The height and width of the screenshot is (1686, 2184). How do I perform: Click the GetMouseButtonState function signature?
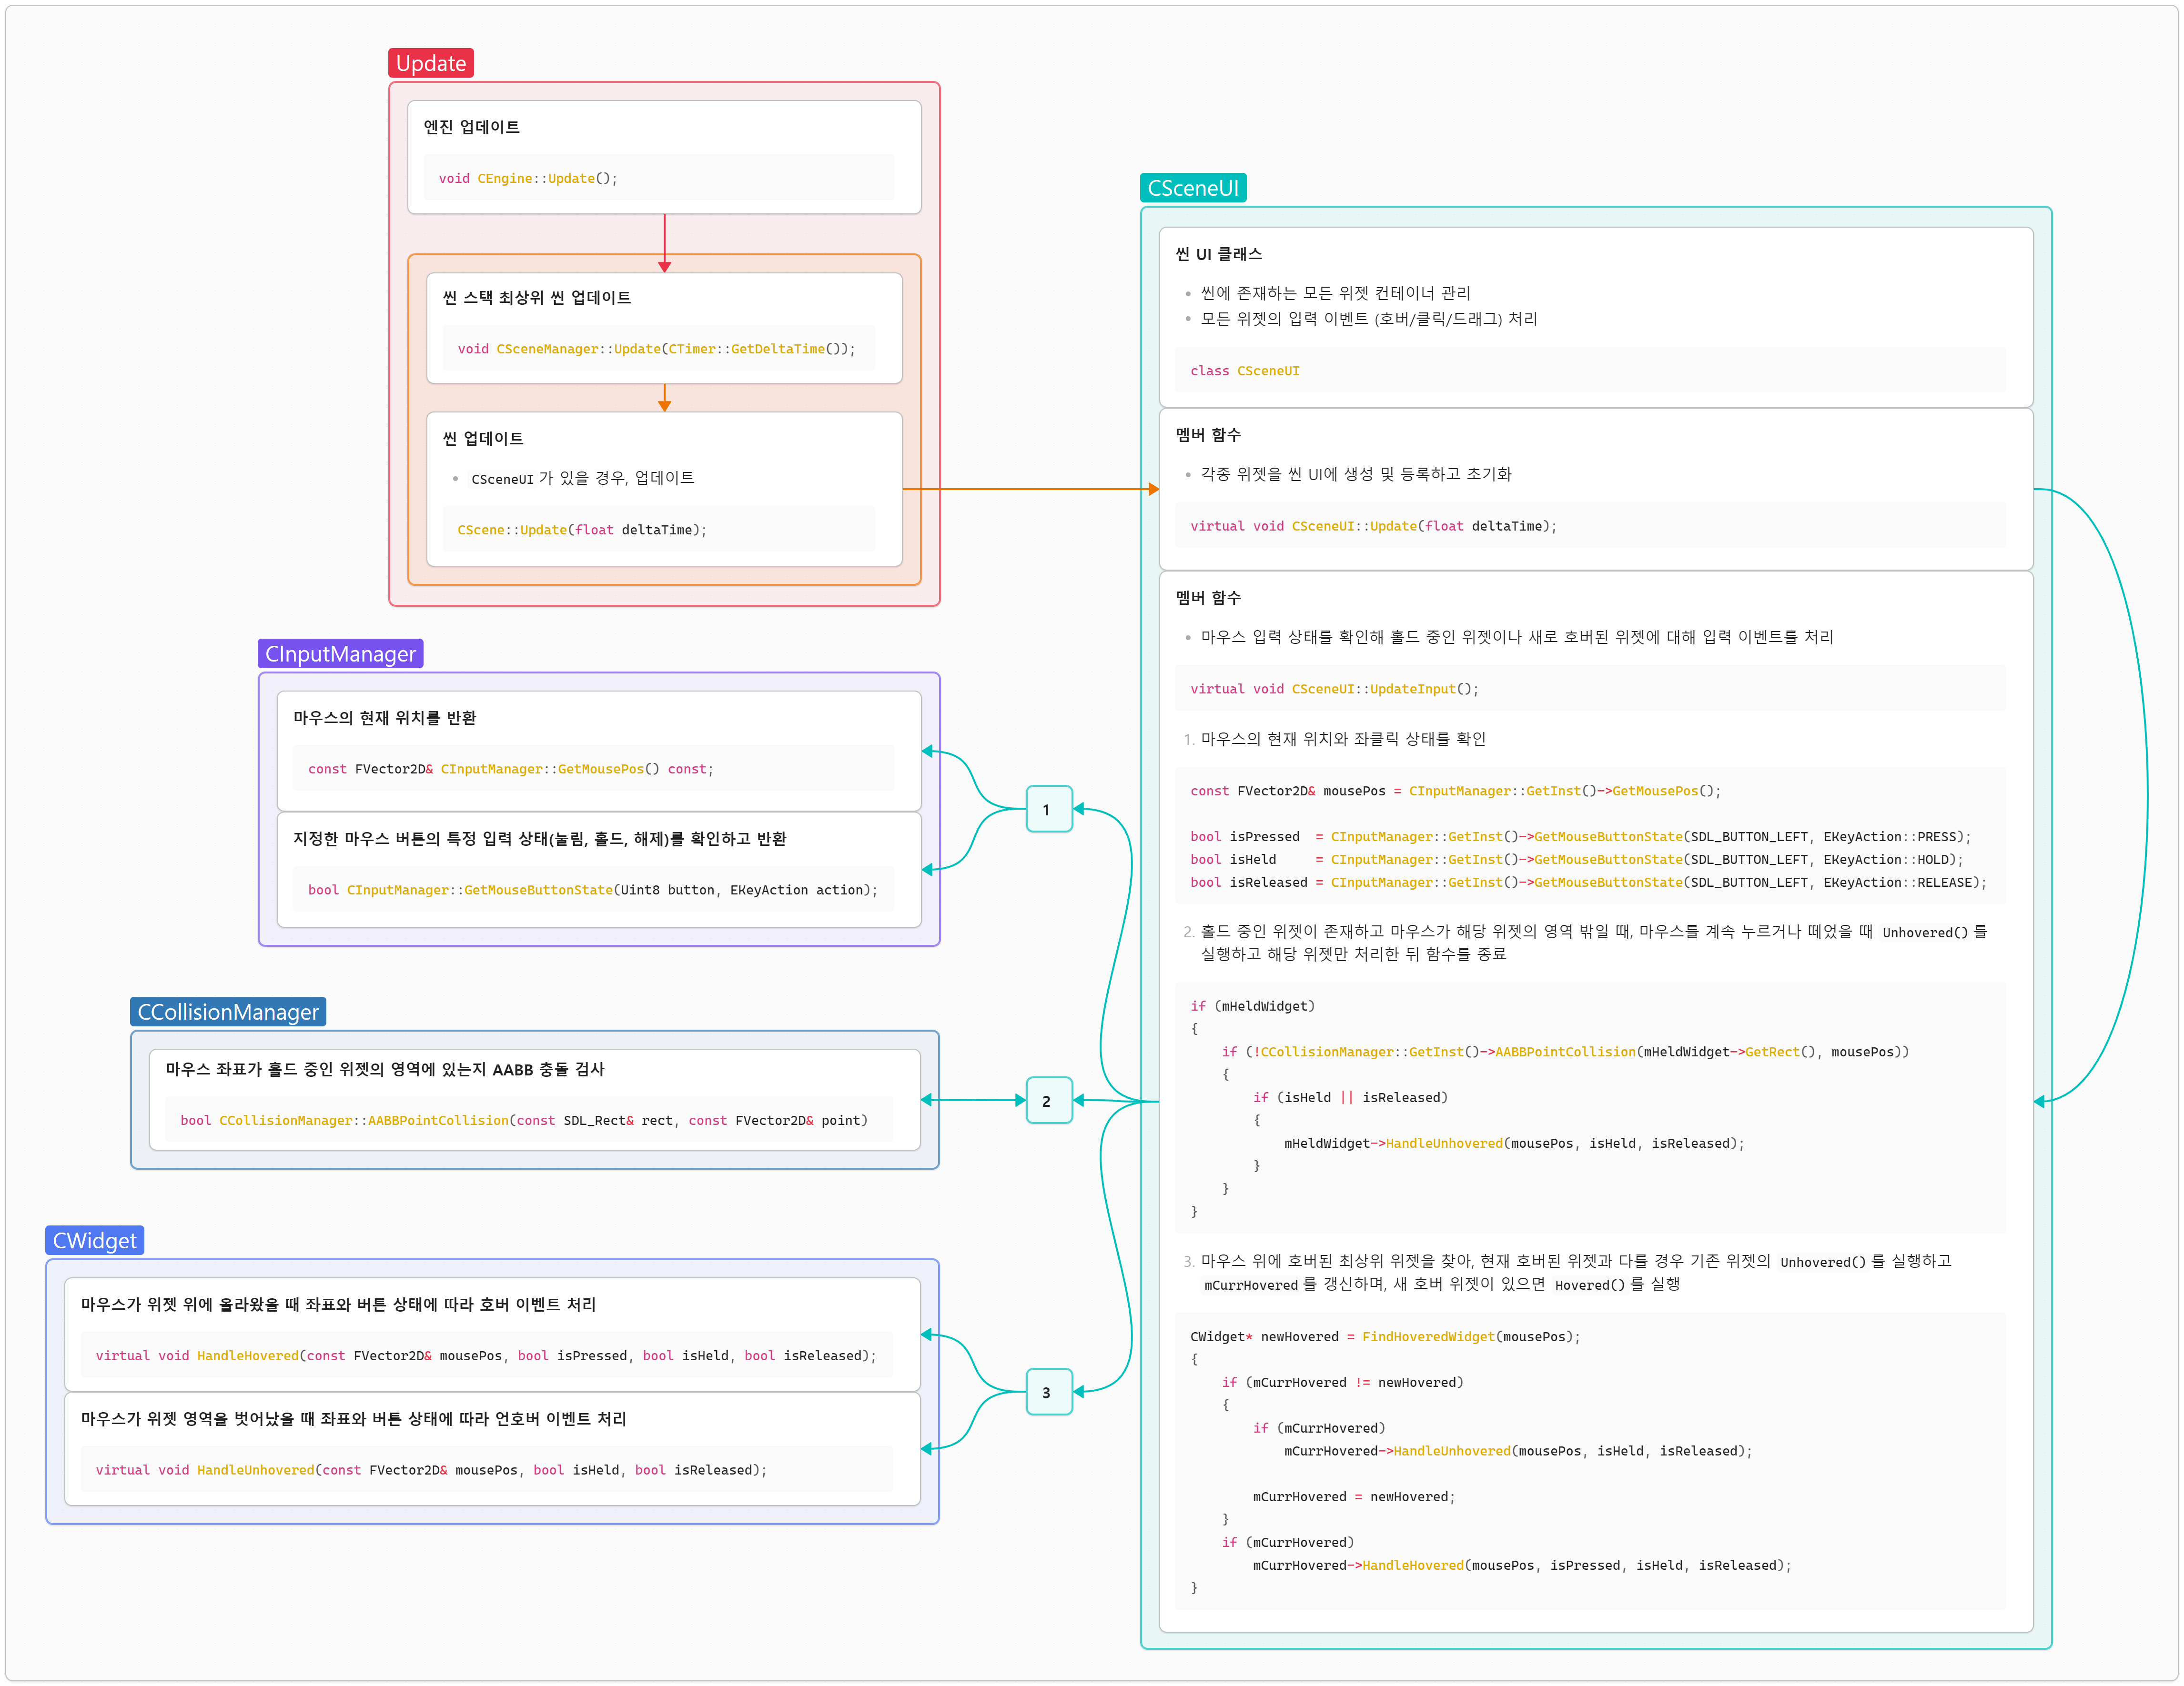(x=592, y=890)
